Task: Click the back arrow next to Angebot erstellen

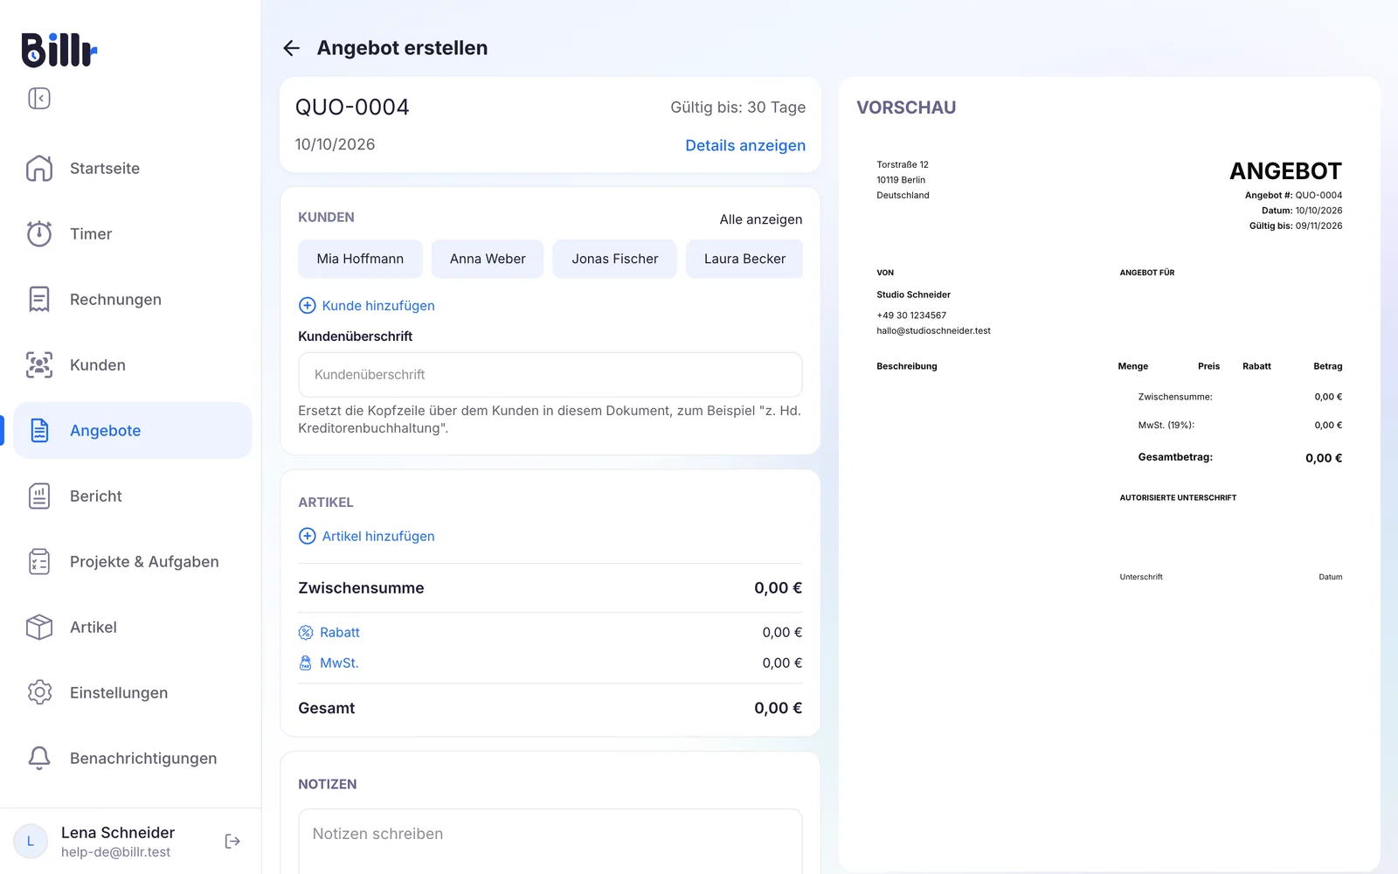Action: point(292,48)
